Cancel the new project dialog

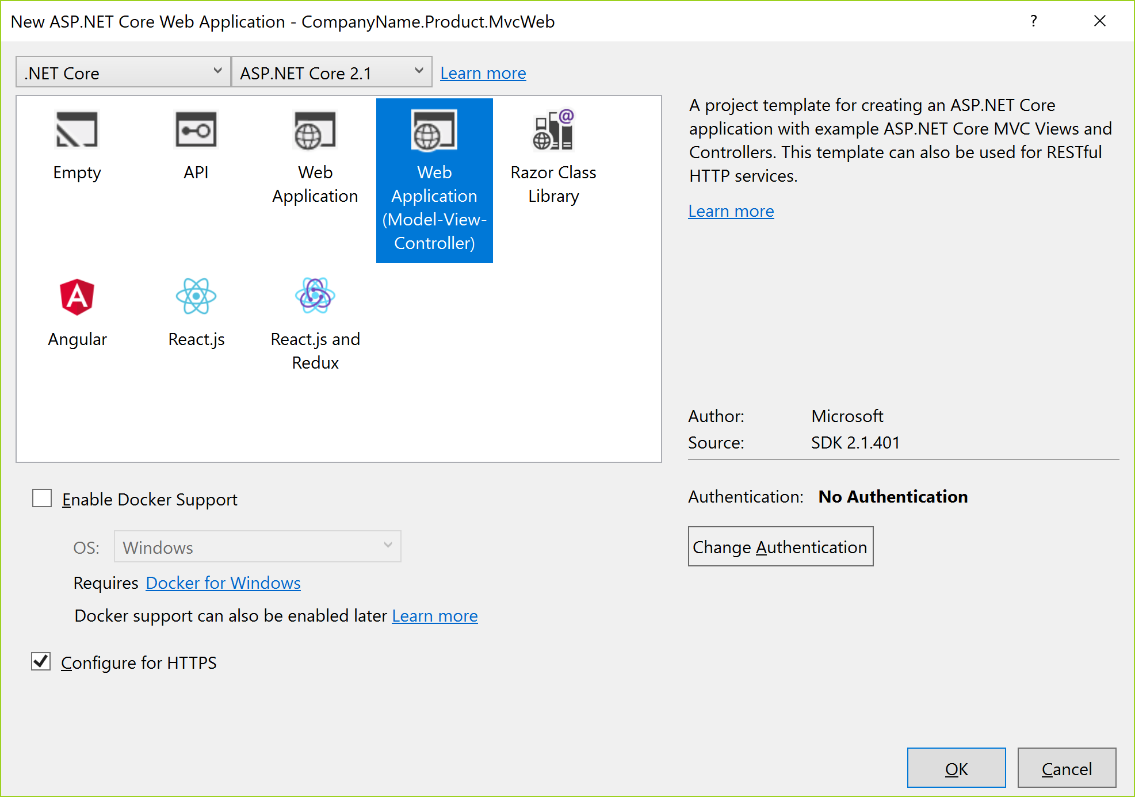pyautogui.click(x=1066, y=768)
